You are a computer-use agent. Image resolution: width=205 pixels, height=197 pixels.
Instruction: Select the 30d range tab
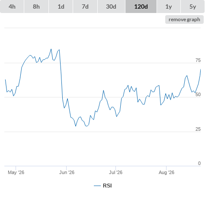tap(111, 6)
